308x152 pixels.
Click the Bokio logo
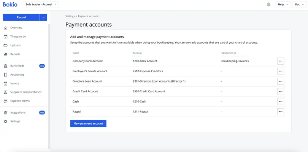(10, 4)
